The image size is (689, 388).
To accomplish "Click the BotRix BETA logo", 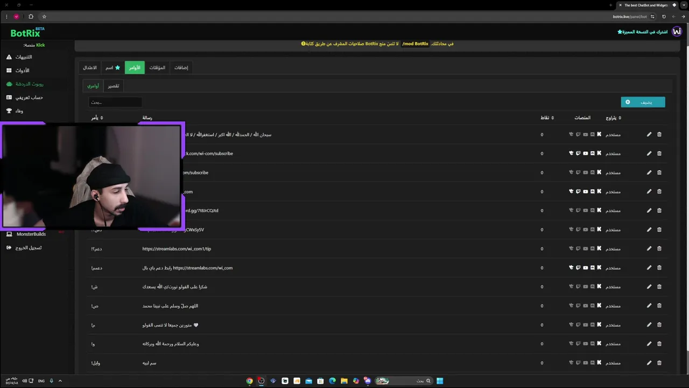I will coord(27,33).
